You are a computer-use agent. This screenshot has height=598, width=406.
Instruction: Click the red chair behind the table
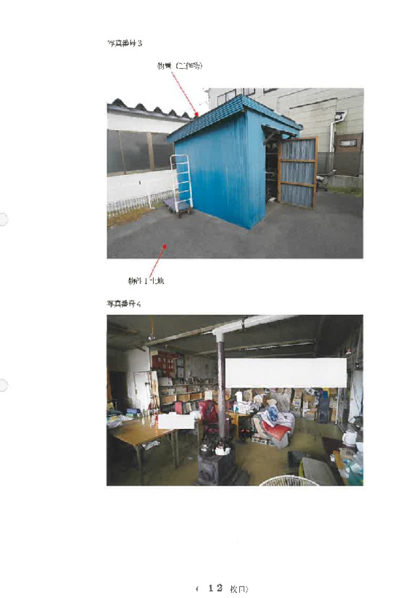point(207,417)
